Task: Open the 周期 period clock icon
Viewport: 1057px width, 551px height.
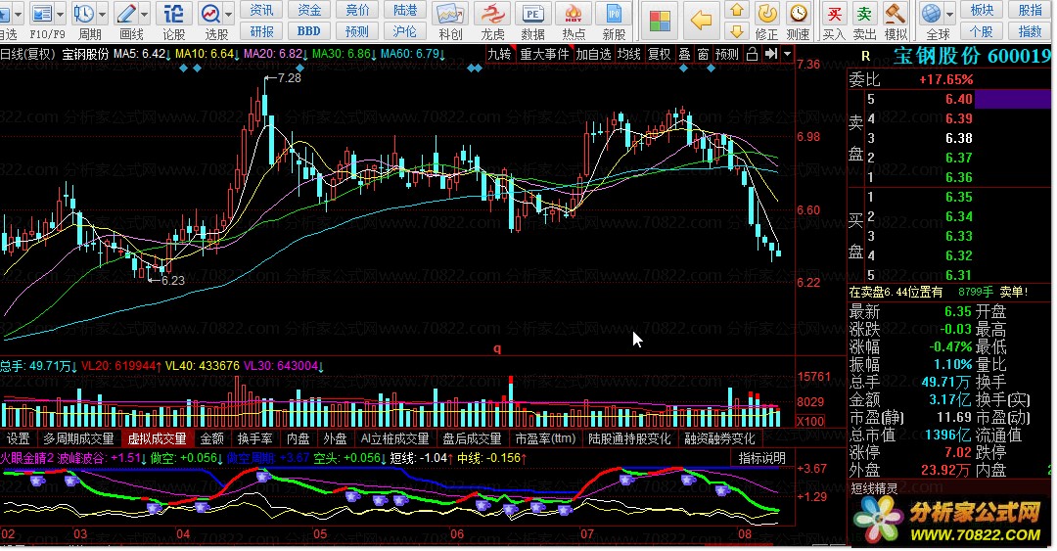Action: click(84, 14)
